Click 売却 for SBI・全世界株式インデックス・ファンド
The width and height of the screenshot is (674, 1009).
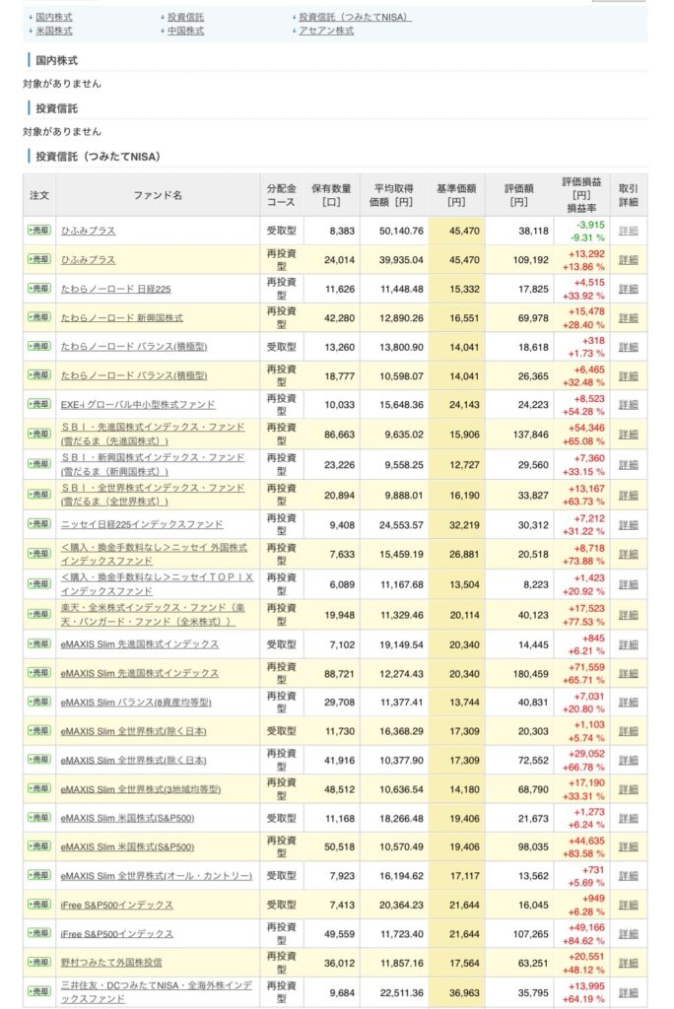coord(39,495)
